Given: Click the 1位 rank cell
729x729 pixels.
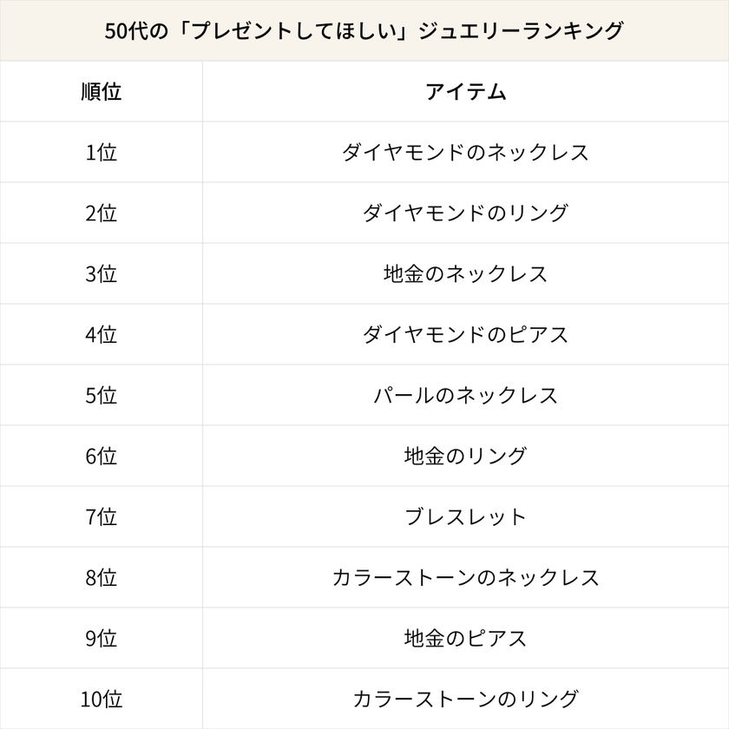Looking at the screenshot, I should (101, 153).
